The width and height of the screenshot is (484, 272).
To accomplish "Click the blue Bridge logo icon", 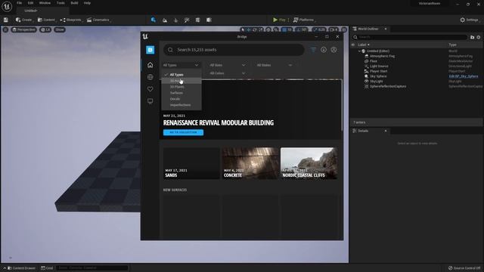I will click(150, 50).
